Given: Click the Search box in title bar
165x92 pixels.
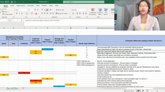Looking at the screenshot, I should (84, 2).
